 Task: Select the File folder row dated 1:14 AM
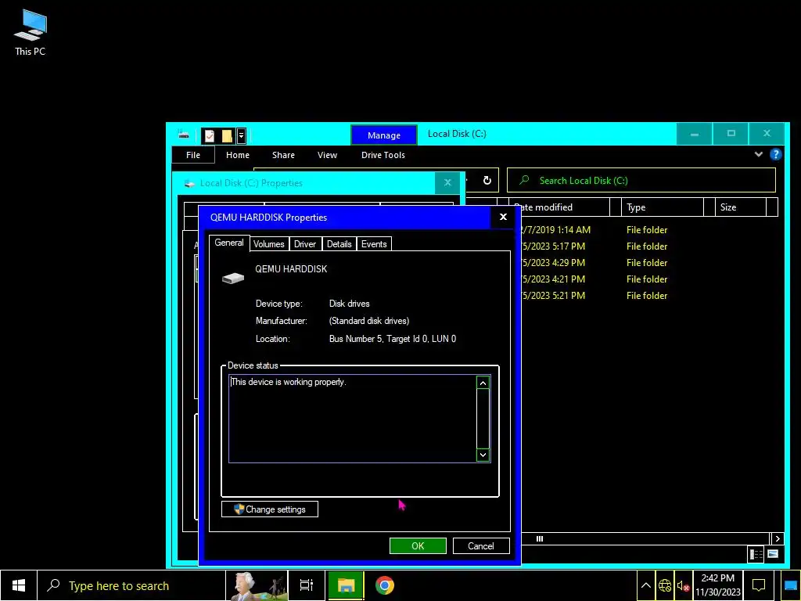point(646,230)
